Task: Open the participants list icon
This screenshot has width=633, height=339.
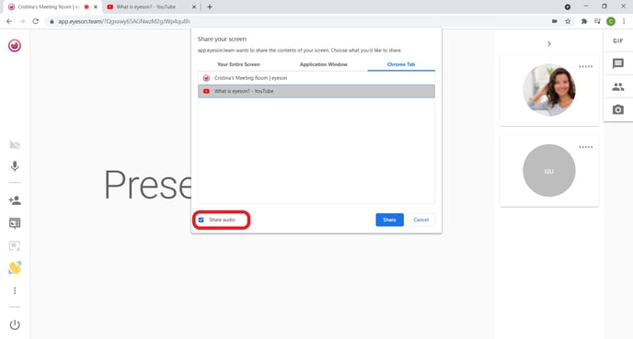Action: tap(617, 86)
